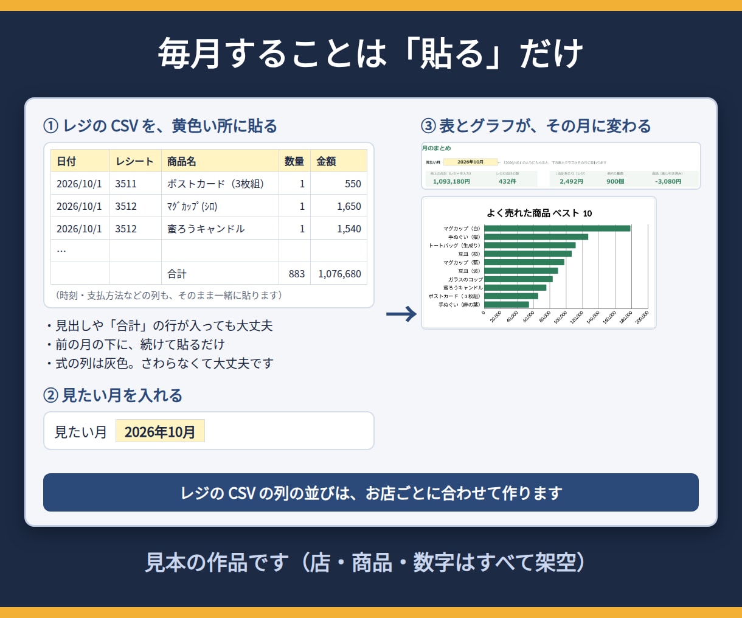Click the 蜜ろうキャンドル chart label

coord(463,288)
